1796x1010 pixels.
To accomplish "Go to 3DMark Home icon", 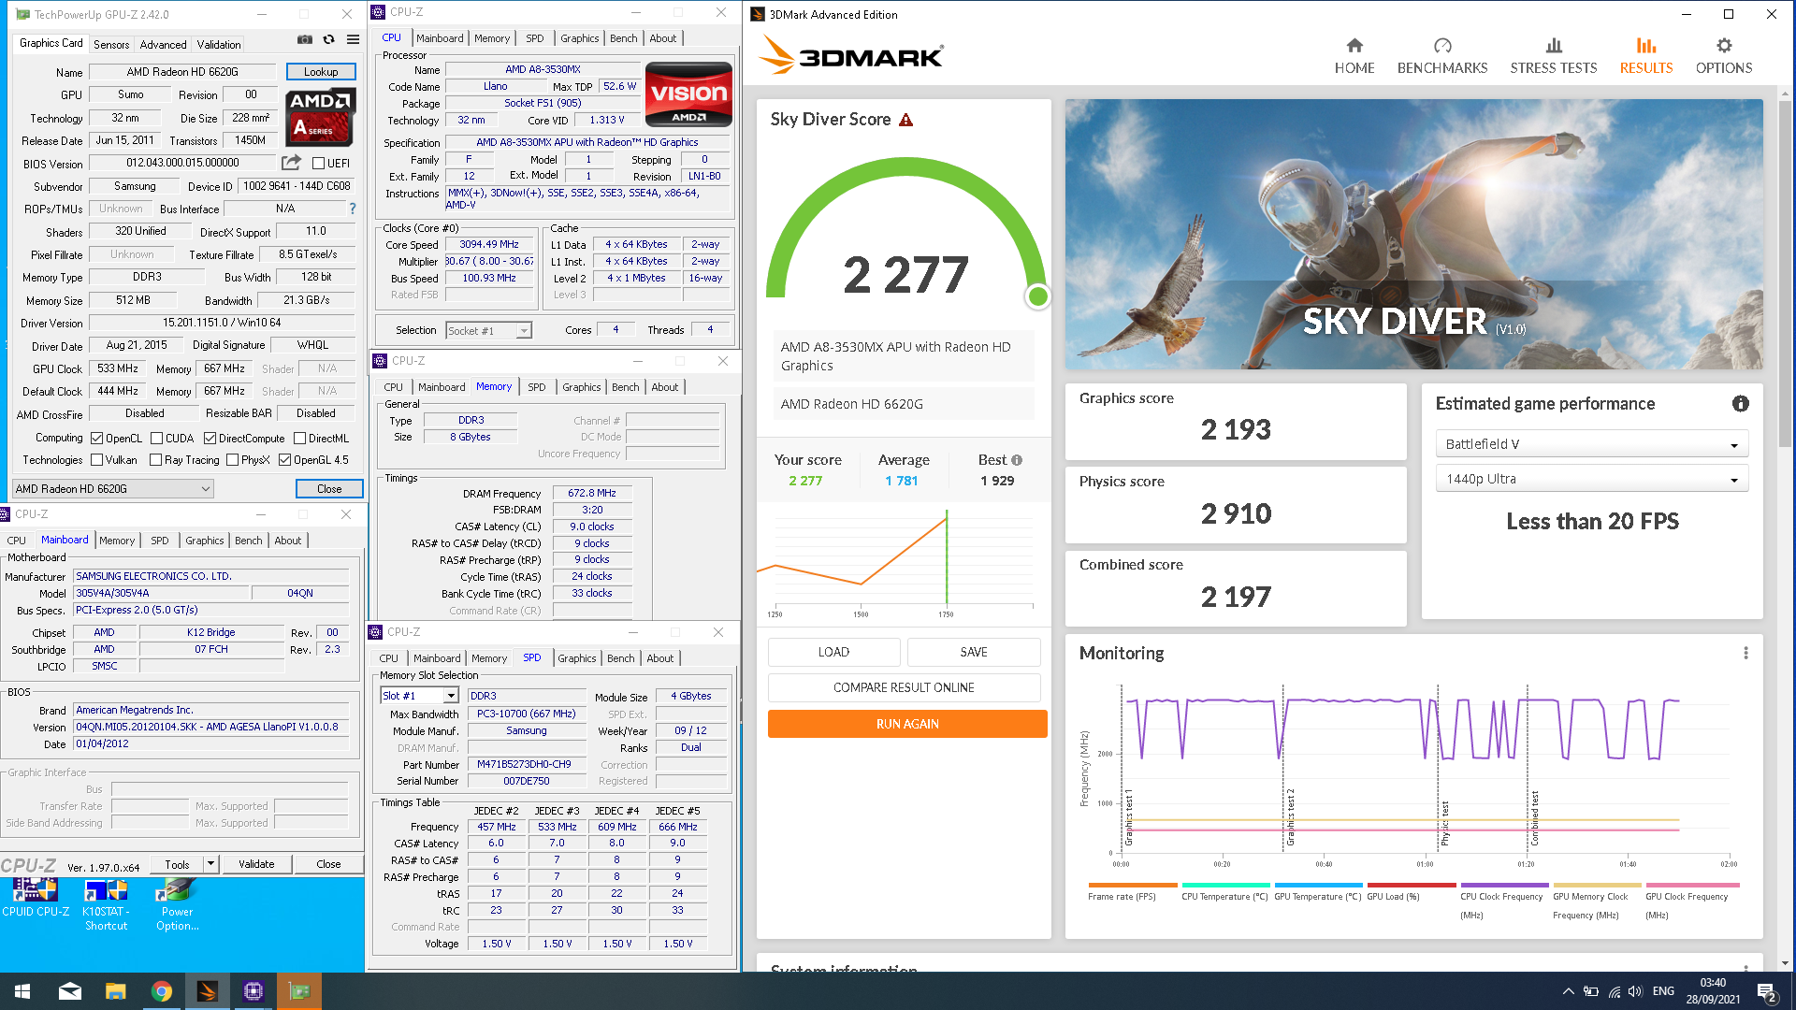I will pyautogui.click(x=1354, y=45).
